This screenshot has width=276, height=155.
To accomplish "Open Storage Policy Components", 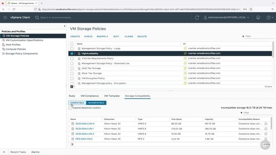I will [x=22, y=53].
